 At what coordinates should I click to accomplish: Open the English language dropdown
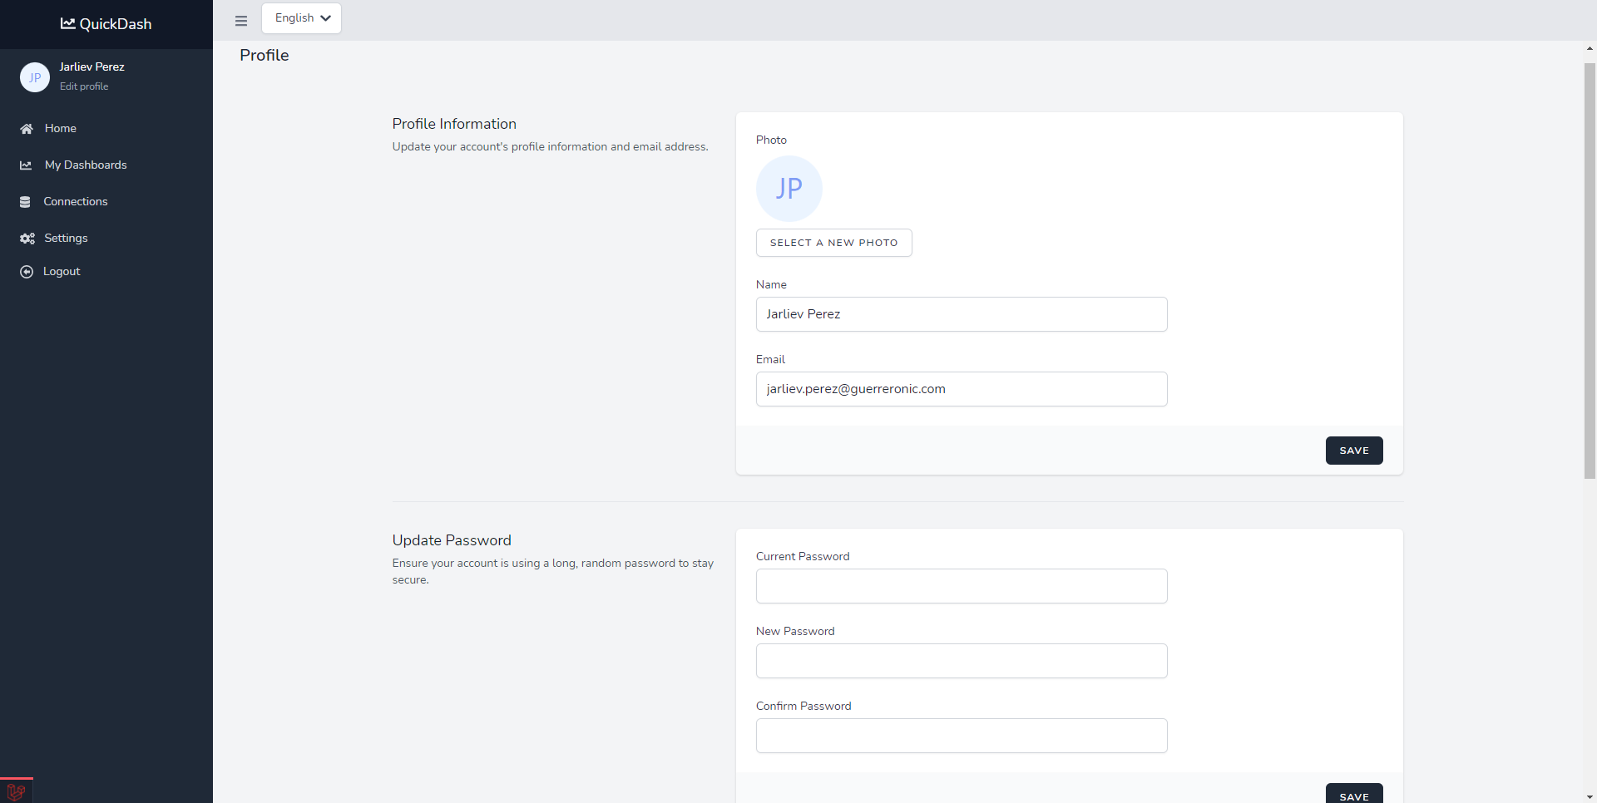point(301,18)
